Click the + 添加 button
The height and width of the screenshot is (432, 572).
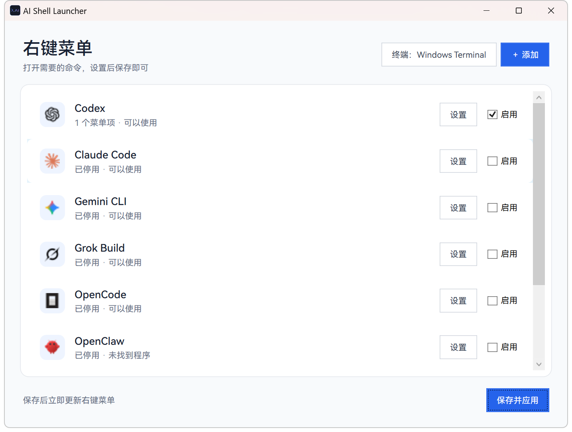pos(525,55)
